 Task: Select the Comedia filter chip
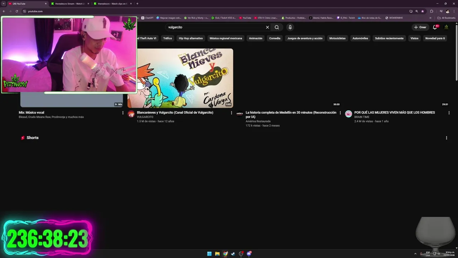coord(275,38)
